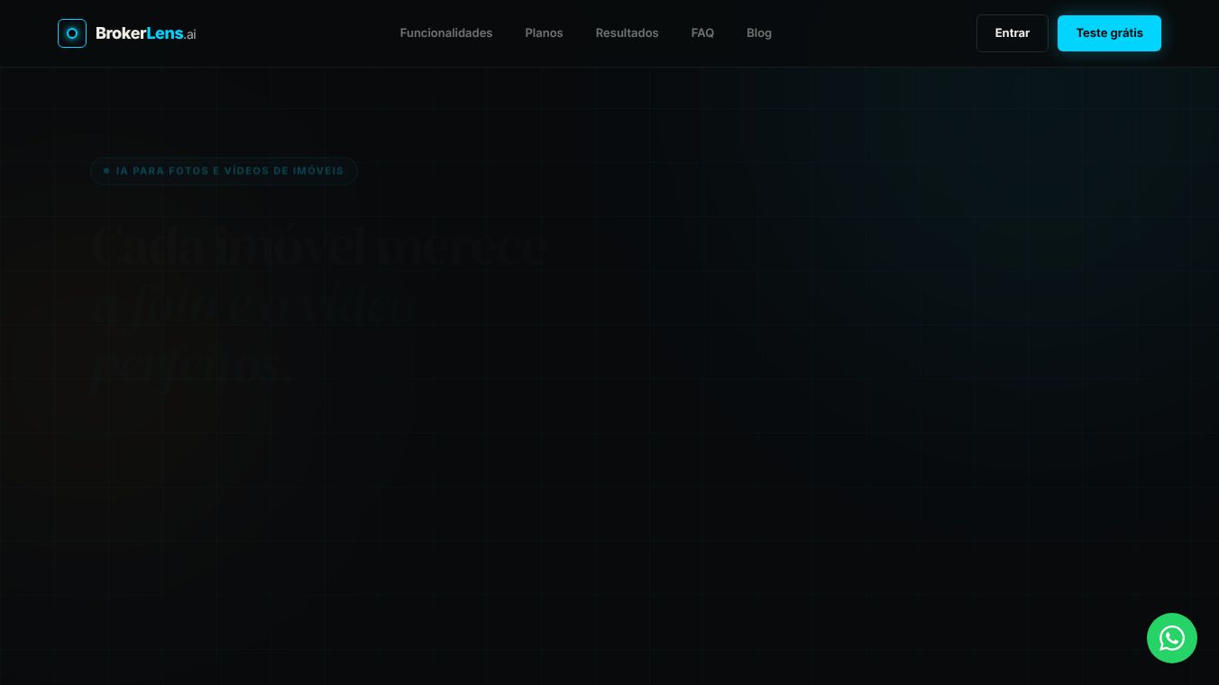Image resolution: width=1219 pixels, height=685 pixels.
Task: Click the ".ai" suffix in the logo
Action: pos(189,34)
